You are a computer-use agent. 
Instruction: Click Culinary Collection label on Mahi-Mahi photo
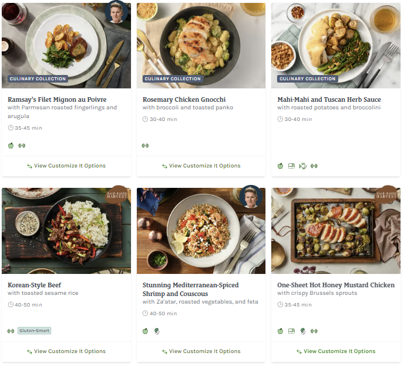click(x=307, y=79)
